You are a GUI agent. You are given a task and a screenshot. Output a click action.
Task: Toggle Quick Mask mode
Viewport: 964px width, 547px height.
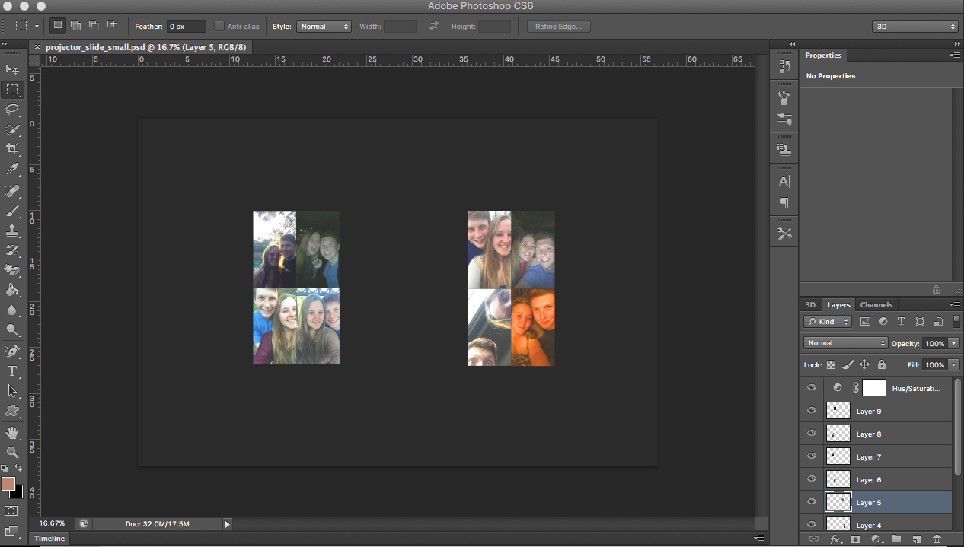(11, 511)
